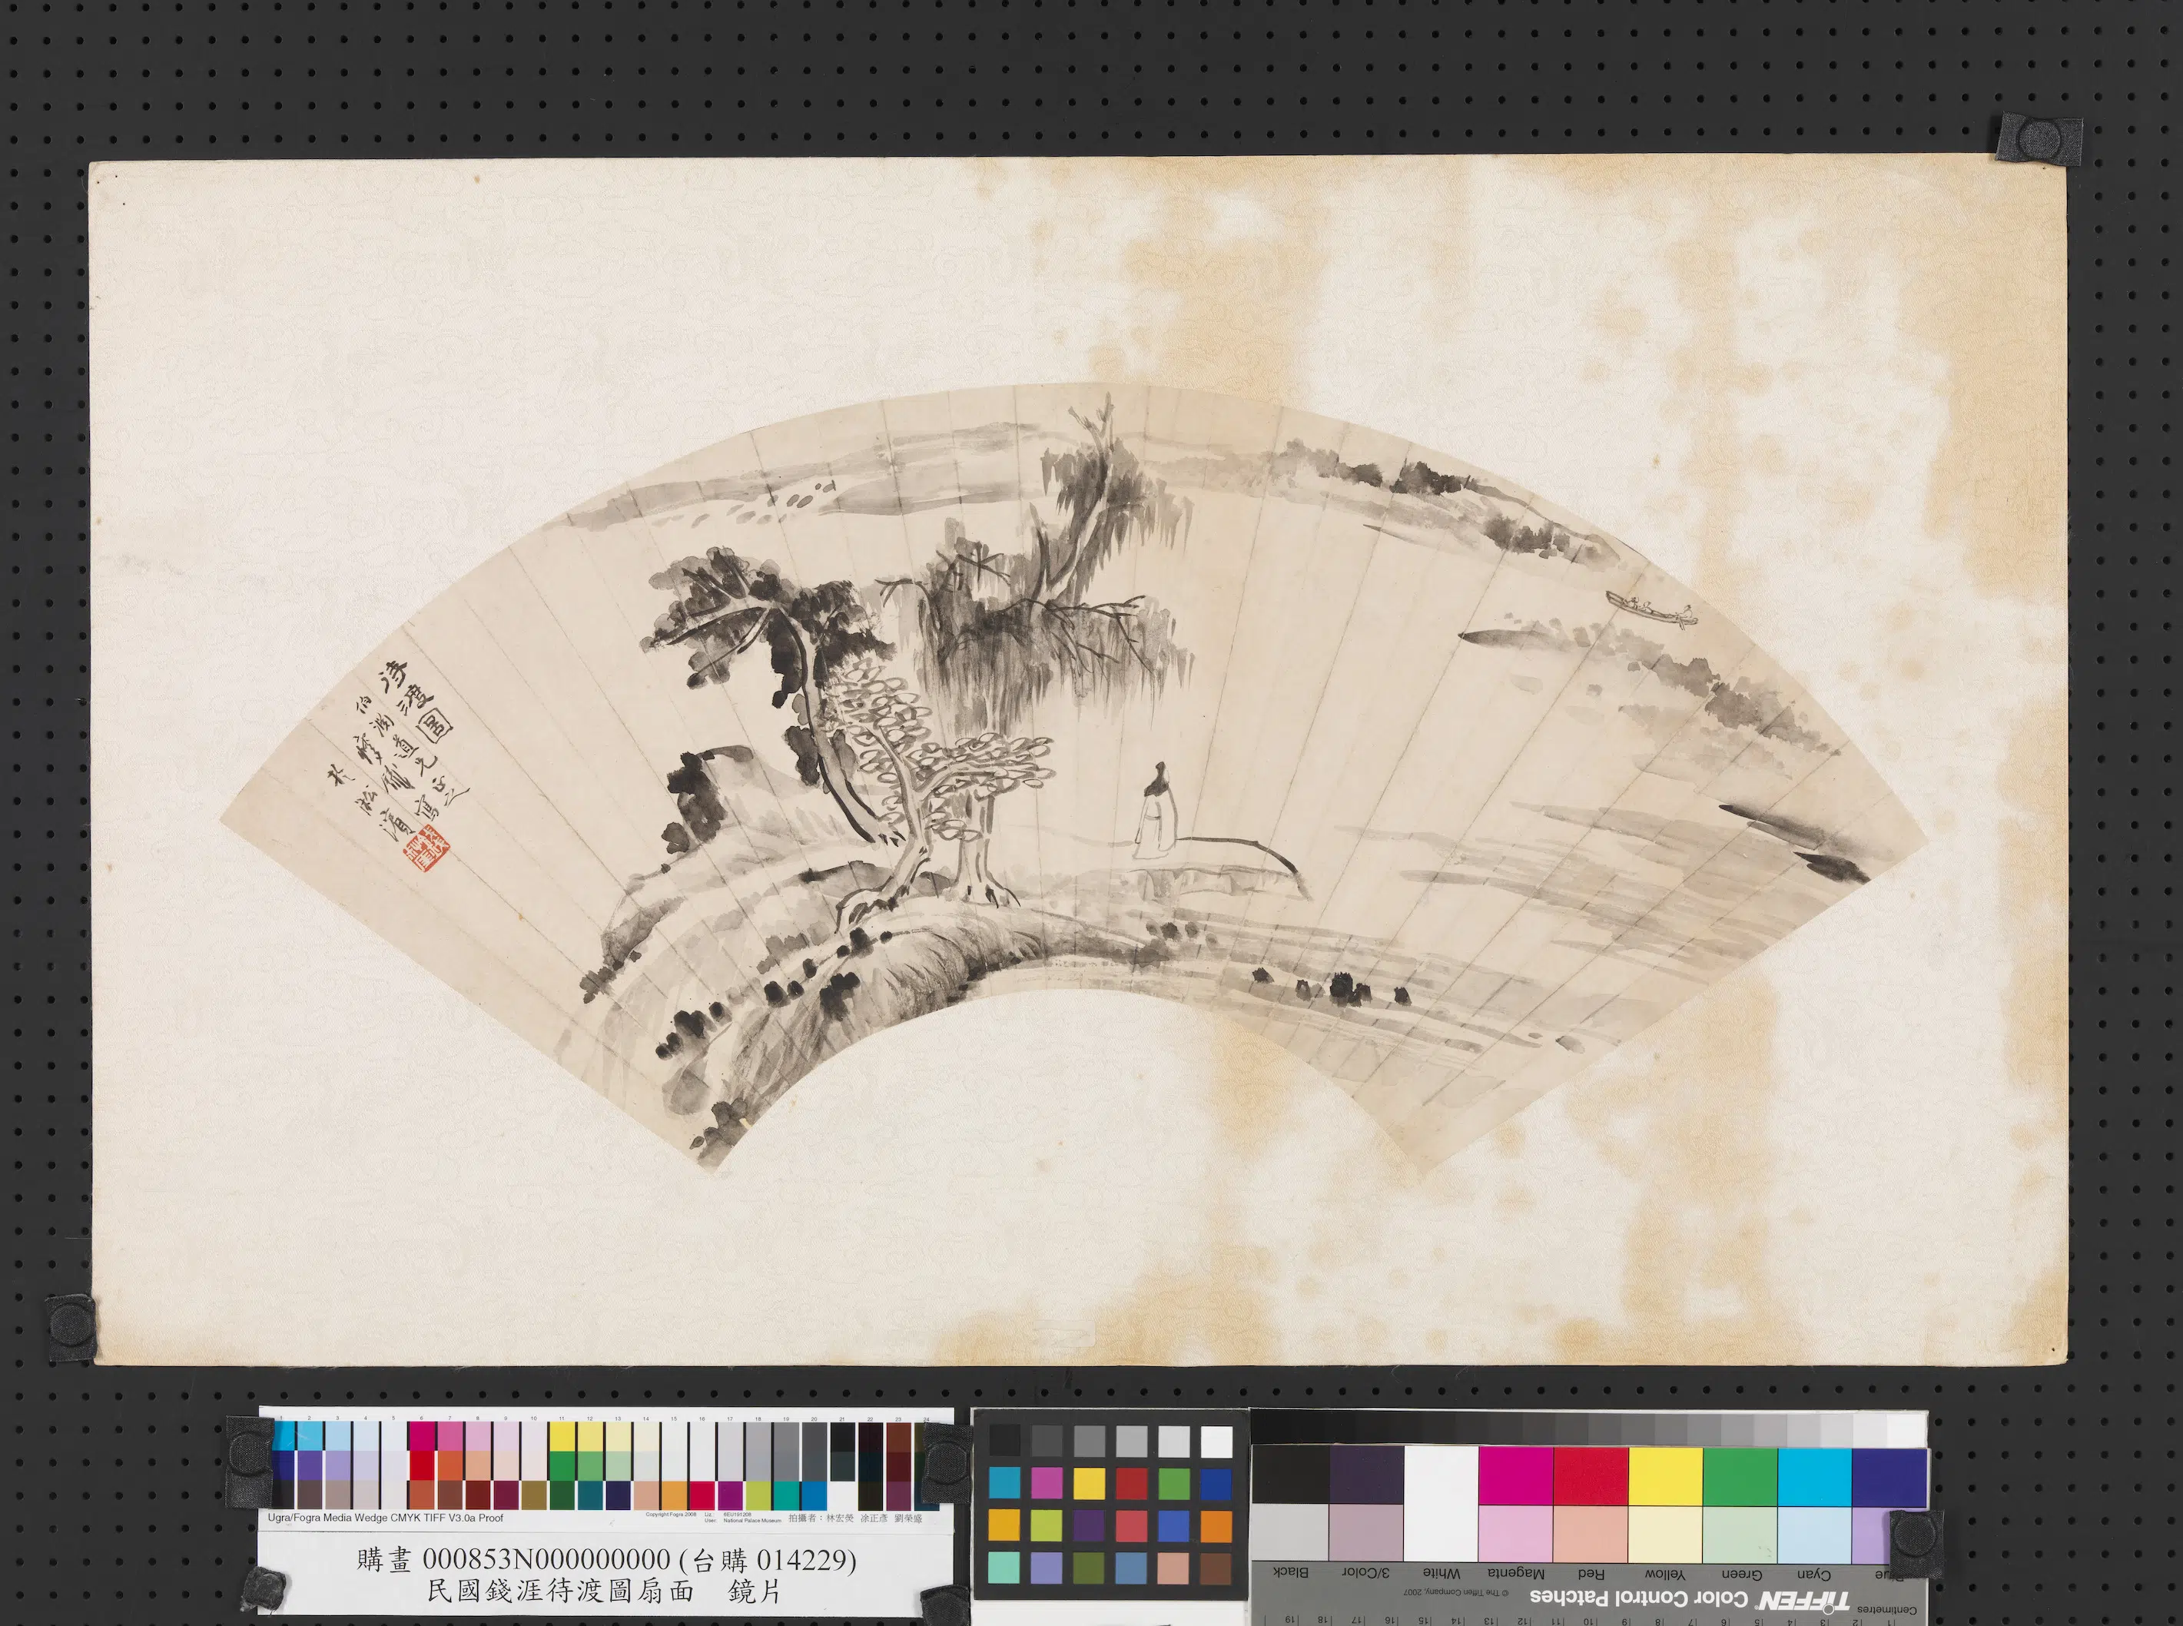Click the 'Yellow' label on the Tiffen chart
The image size is (2183, 1626).
1664,1574
